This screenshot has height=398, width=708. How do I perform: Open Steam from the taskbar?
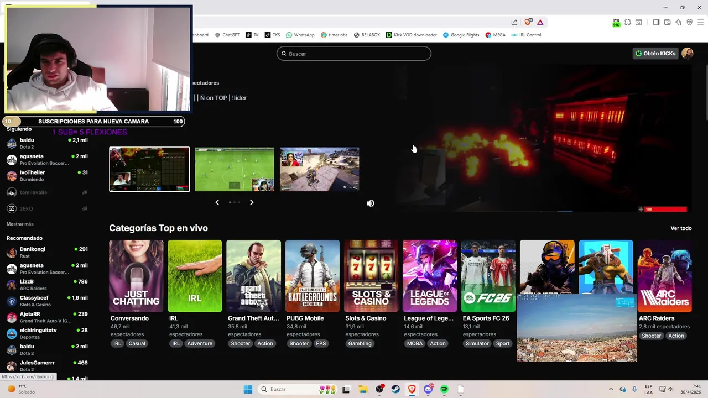pos(395,389)
